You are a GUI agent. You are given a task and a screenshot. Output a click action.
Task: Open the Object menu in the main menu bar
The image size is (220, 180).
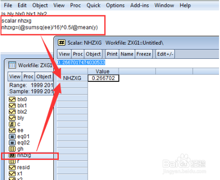(x=40, y=5)
